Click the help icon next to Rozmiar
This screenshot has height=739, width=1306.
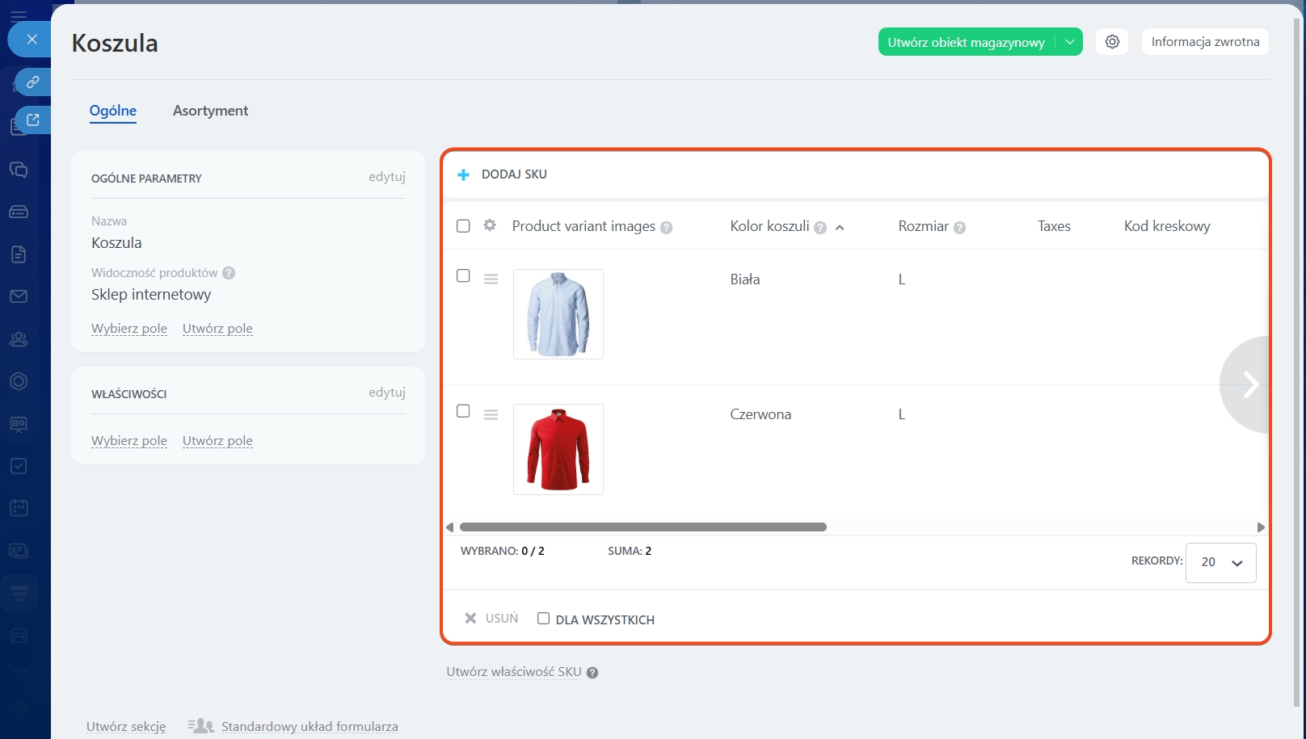959,228
